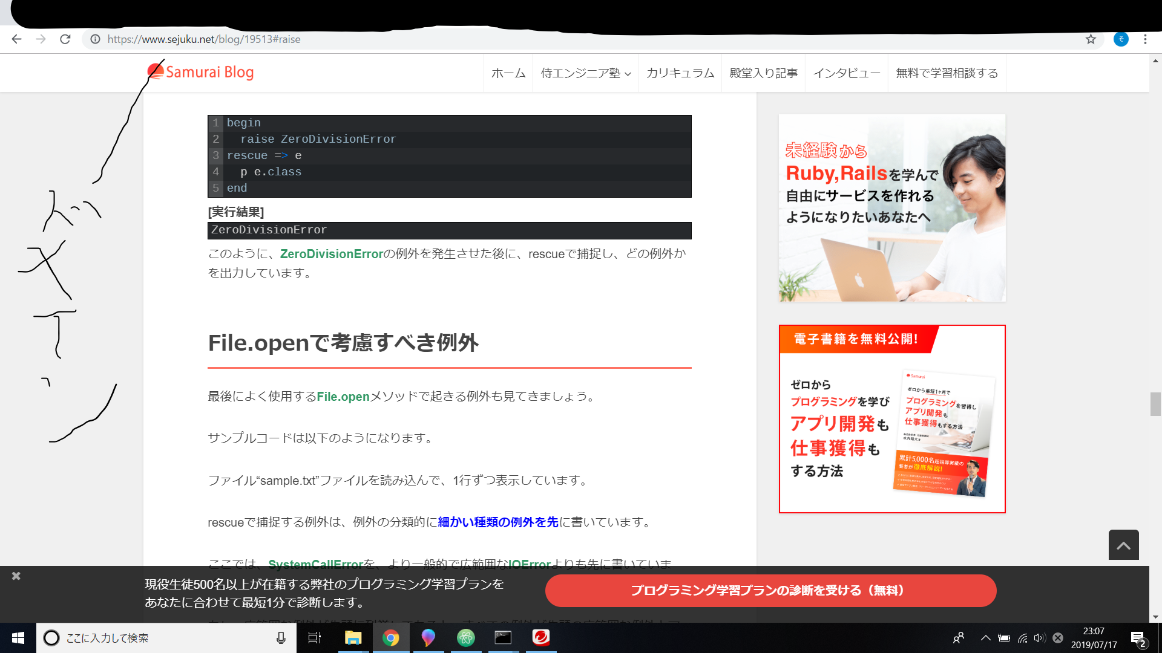Open the volume icon in the system tray
This screenshot has height=653, width=1162.
(x=1040, y=638)
